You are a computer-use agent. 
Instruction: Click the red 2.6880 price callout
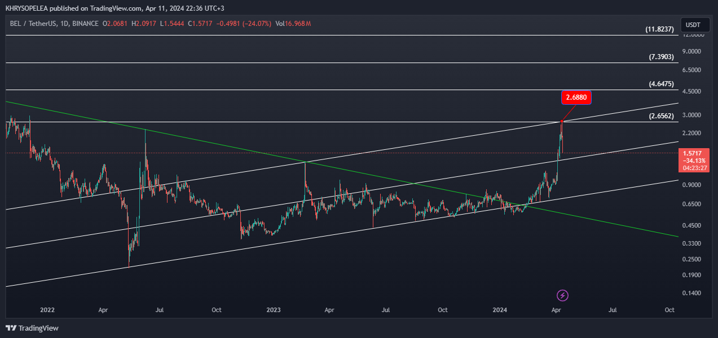point(576,97)
